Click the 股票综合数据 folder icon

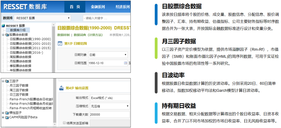coord(7,35)
